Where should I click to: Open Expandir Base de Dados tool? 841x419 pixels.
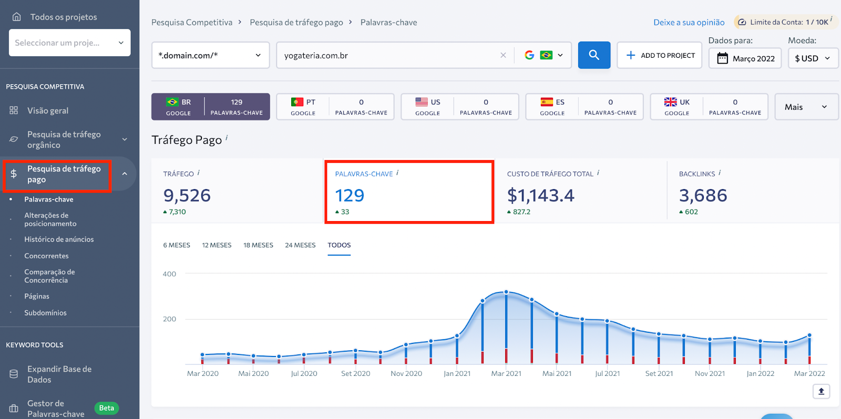pyautogui.click(x=59, y=374)
